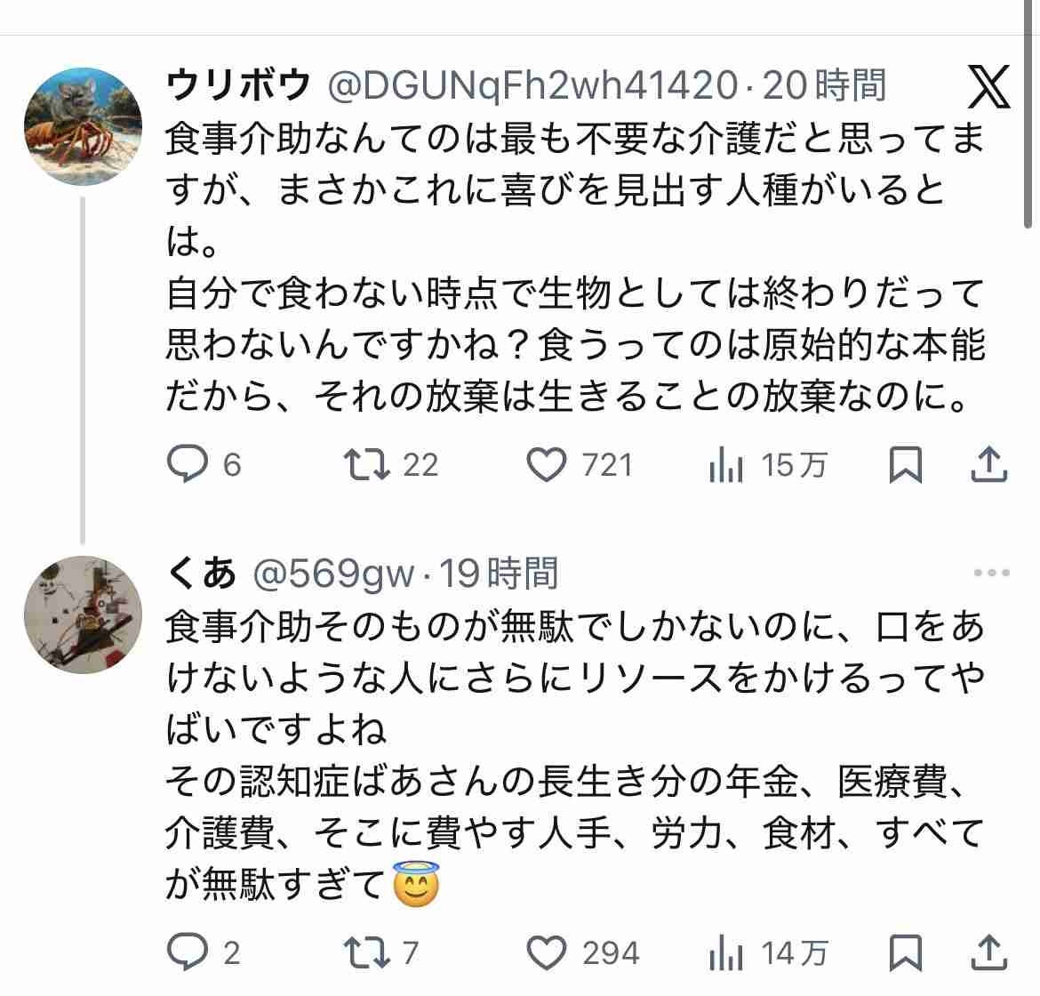Click the 19時間 timestamp on くあ's reply
Viewport: 1040px width, 996px height.
point(500,574)
